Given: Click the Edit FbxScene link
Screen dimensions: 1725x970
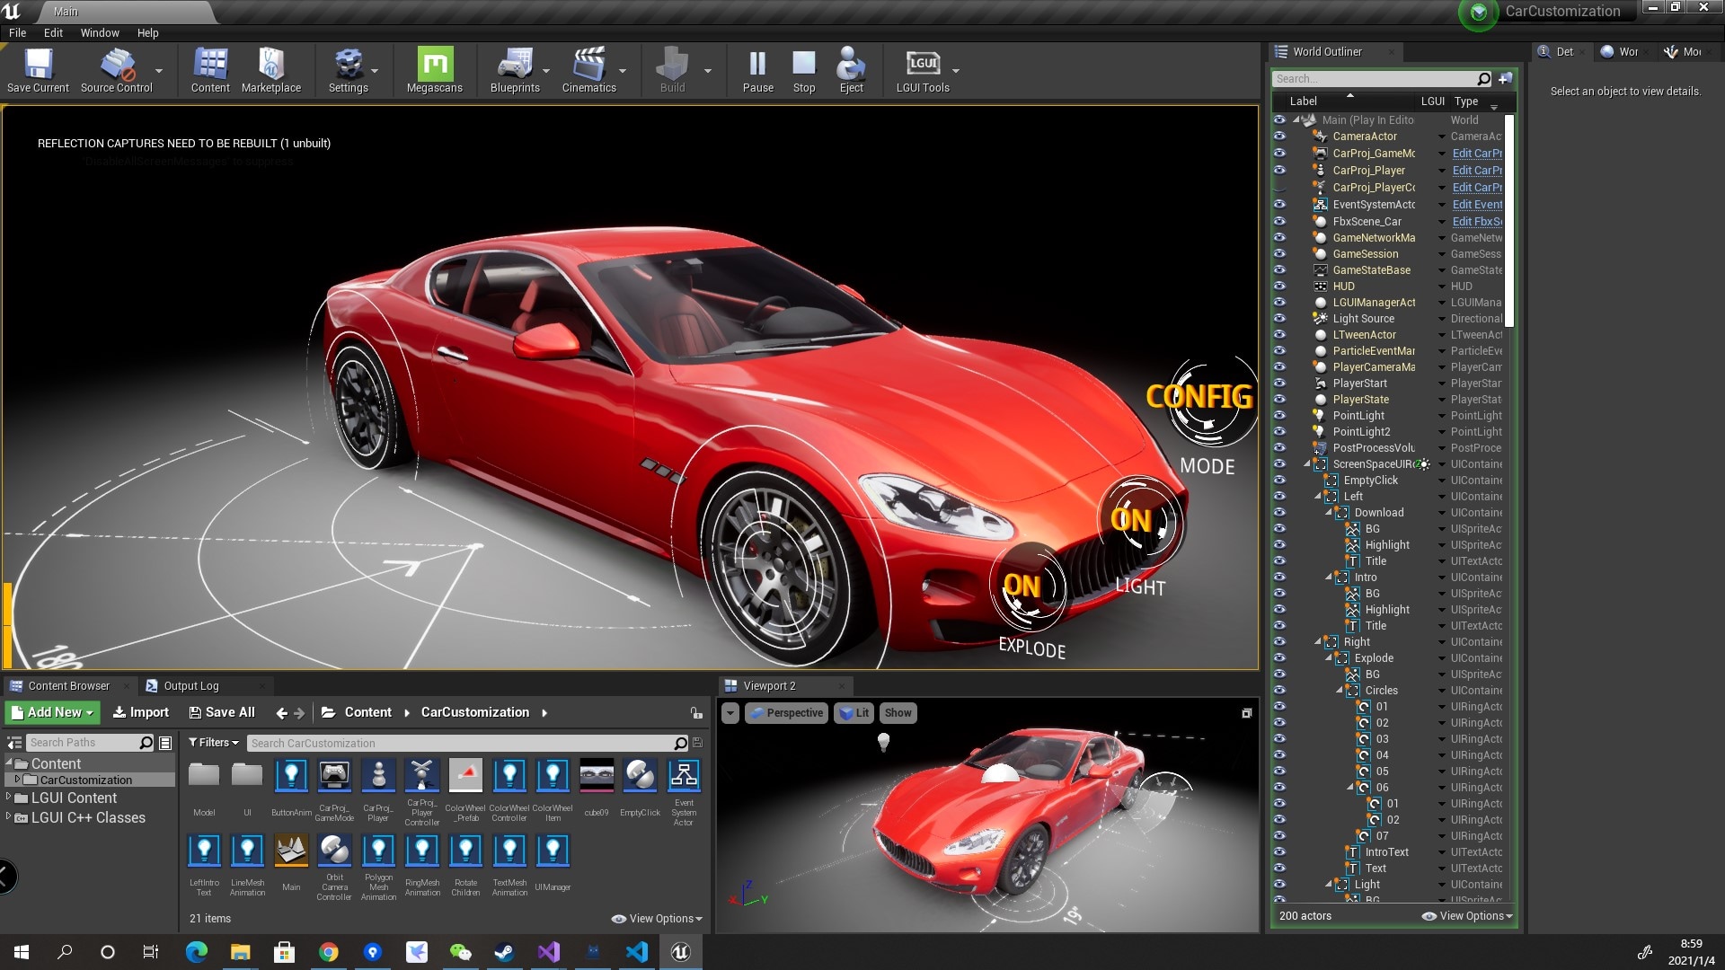Looking at the screenshot, I should (1476, 222).
